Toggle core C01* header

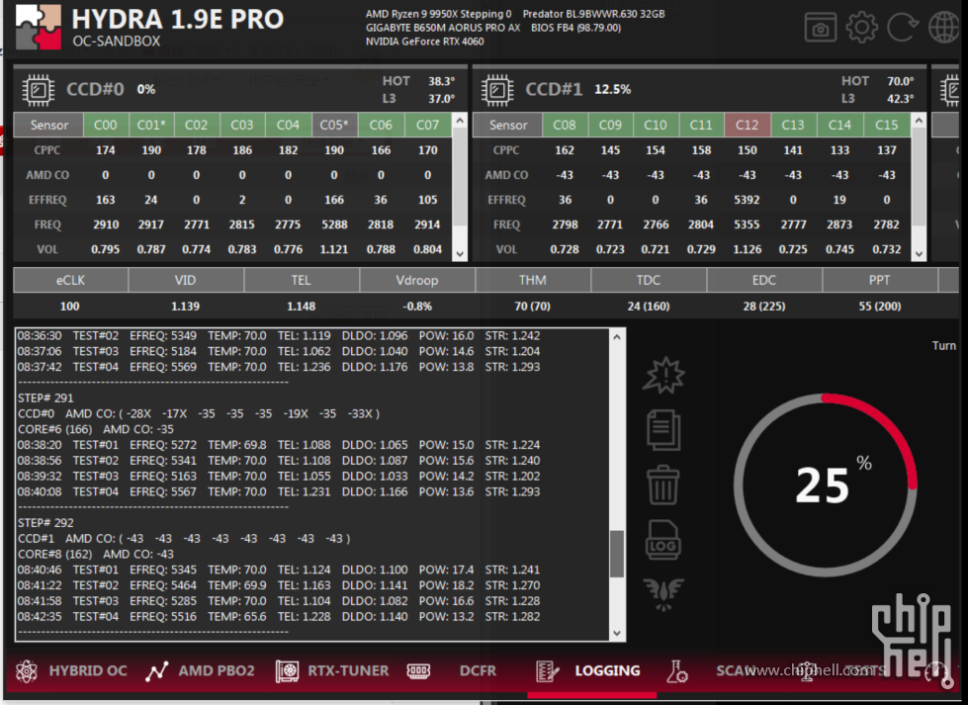(151, 125)
